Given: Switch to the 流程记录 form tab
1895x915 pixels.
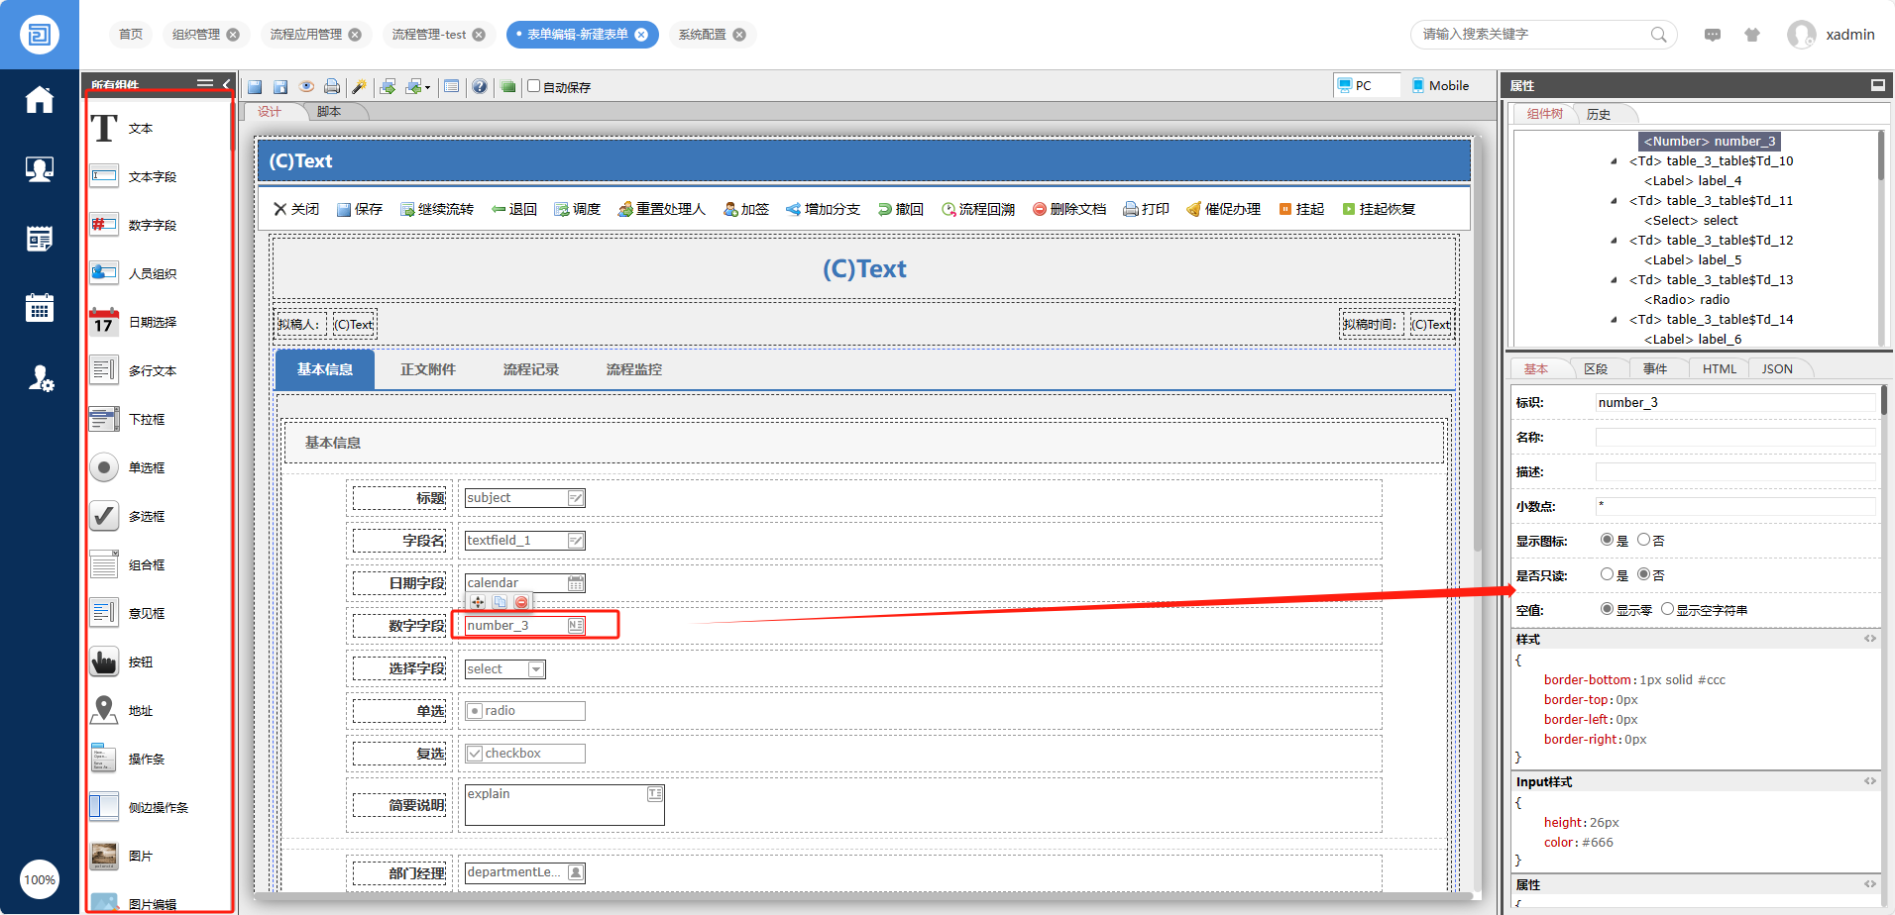Looking at the screenshot, I should coord(531,369).
